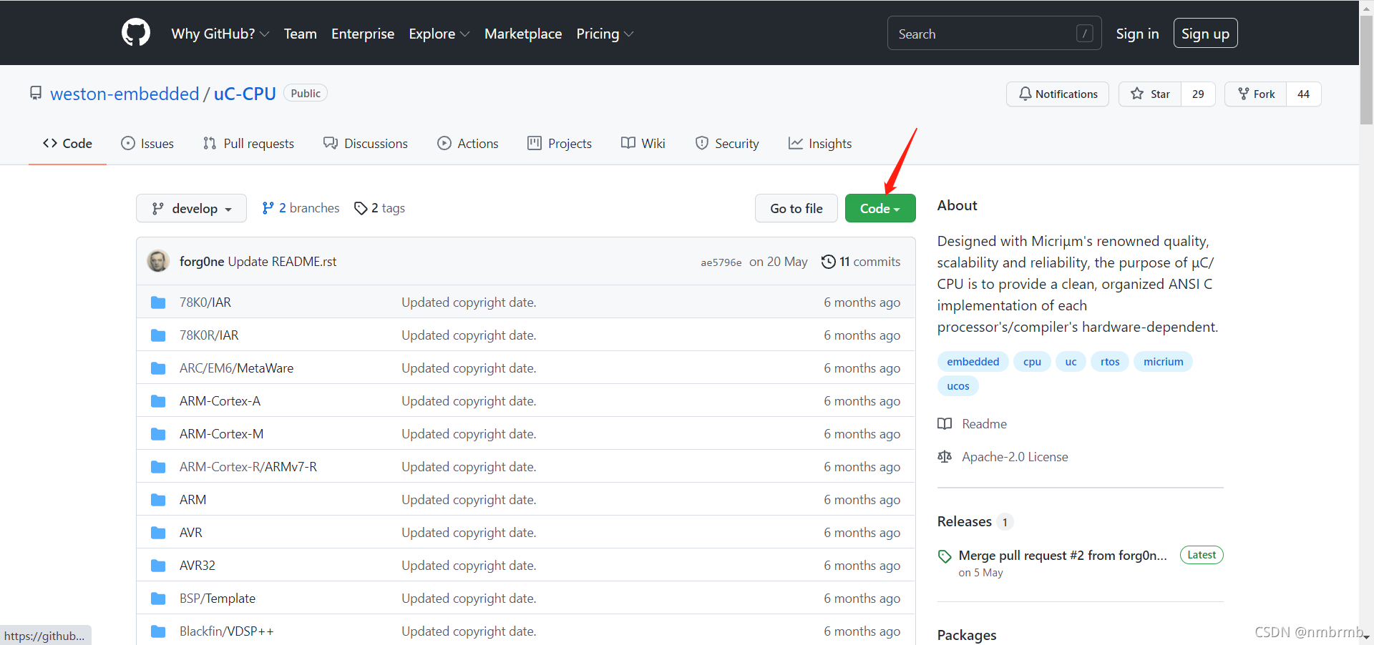Open the cpu topic tag
This screenshot has width=1374, height=645.
pyautogui.click(x=1032, y=362)
